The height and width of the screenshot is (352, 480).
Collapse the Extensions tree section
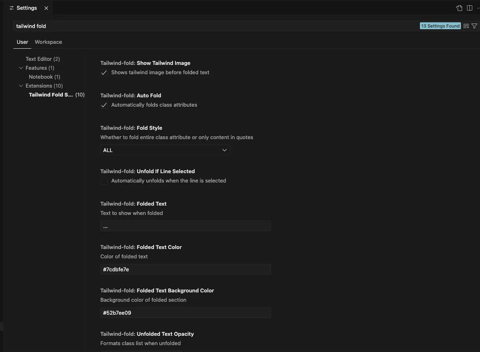click(x=21, y=86)
